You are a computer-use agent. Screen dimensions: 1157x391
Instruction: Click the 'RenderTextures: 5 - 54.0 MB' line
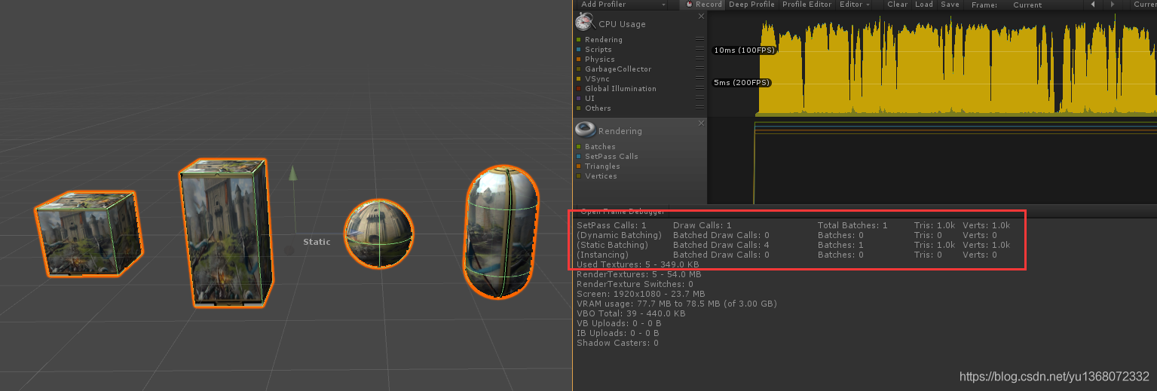tap(639, 274)
